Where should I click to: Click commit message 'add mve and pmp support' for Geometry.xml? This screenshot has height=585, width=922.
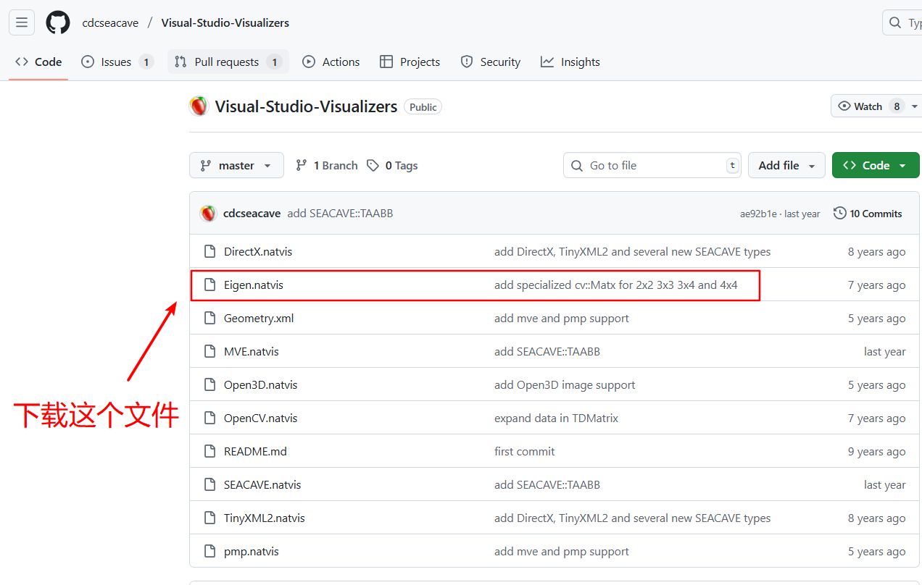coord(562,319)
